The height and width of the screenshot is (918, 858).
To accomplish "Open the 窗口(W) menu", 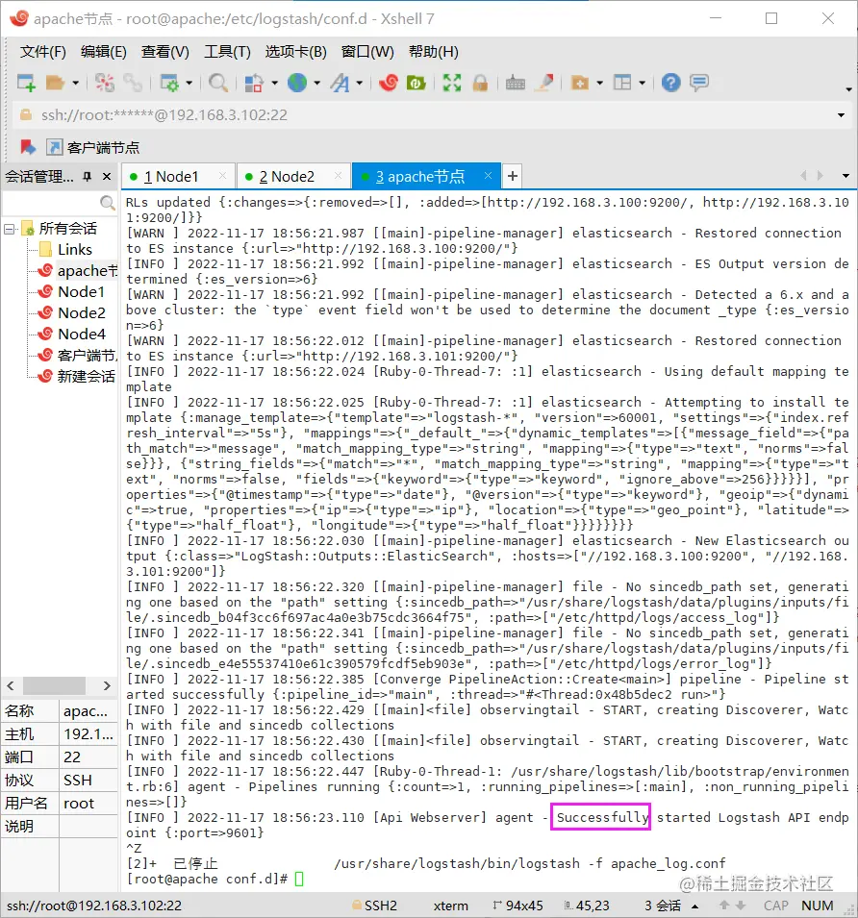I will pos(367,52).
